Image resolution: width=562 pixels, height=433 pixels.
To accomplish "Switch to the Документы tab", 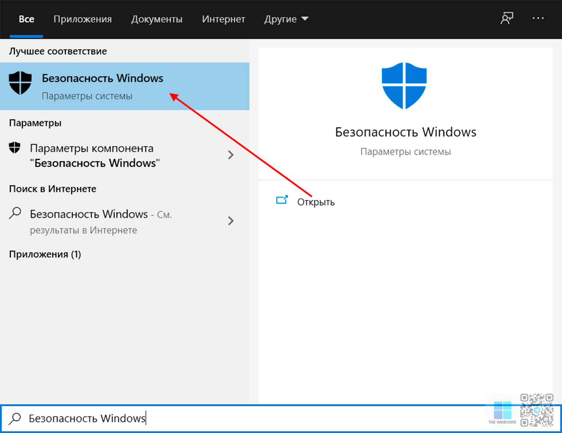I will [x=157, y=19].
